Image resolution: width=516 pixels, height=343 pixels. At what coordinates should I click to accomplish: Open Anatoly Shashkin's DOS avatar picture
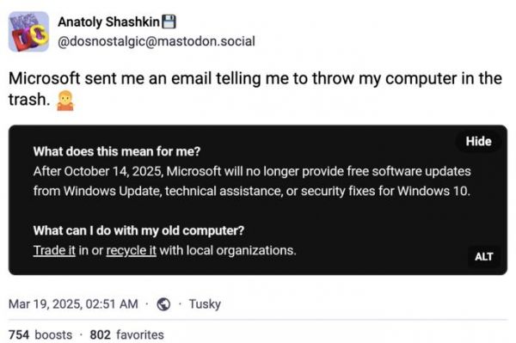28,32
